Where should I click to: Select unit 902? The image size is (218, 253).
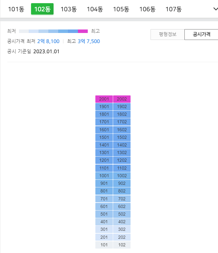[x=122, y=183]
